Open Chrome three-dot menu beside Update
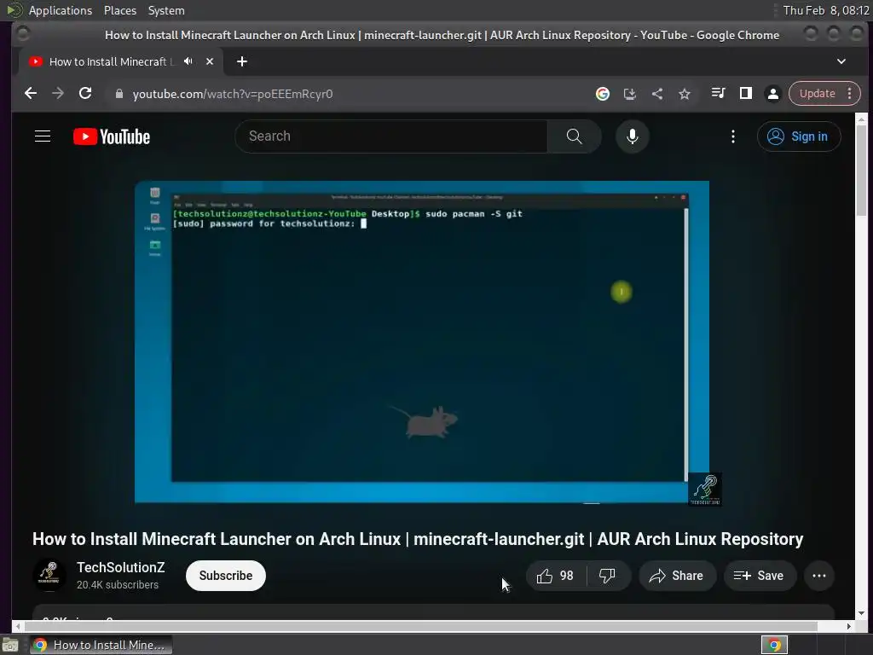The height and width of the screenshot is (655, 873). (x=850, y=94)
